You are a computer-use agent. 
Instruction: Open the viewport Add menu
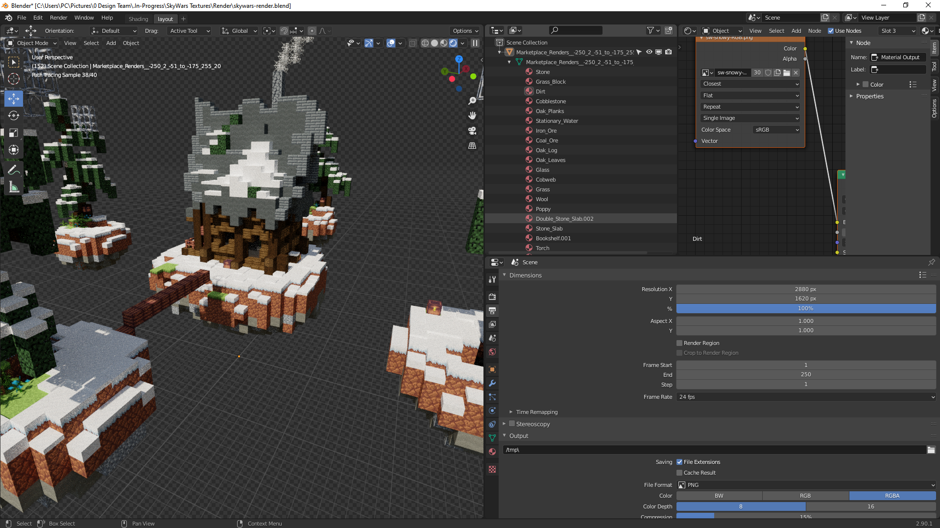pos(111,43)
